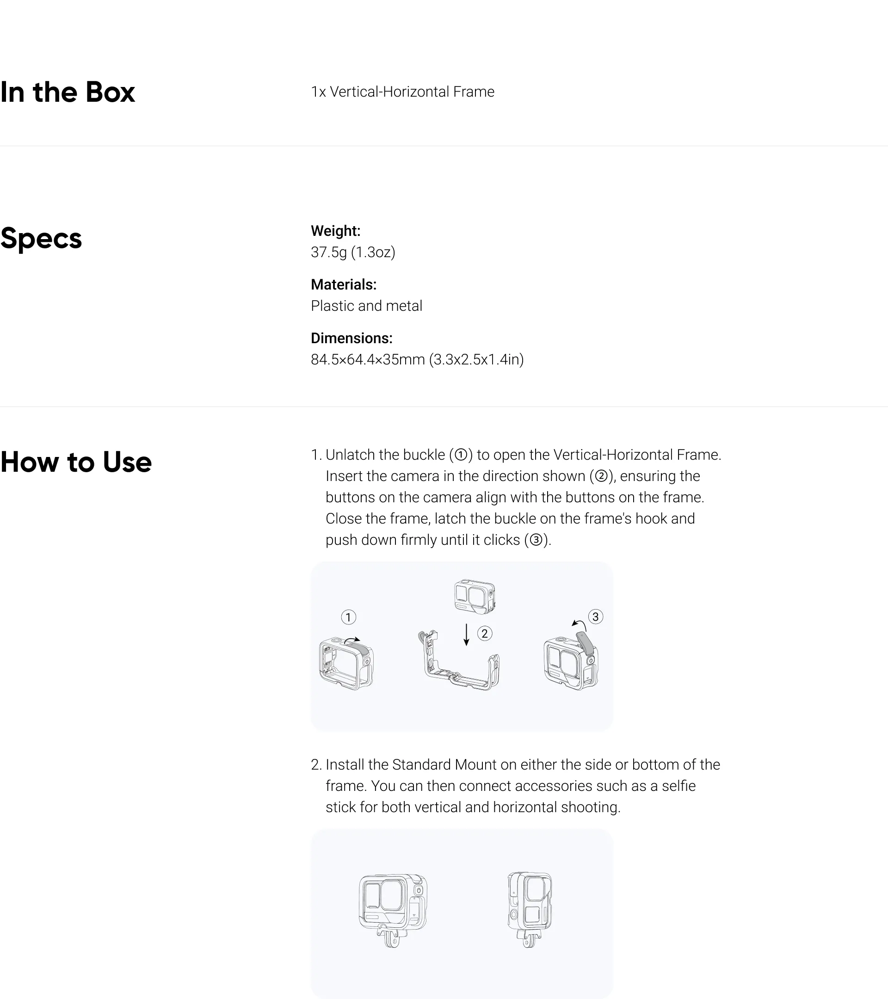Click the circled number 2 beside the arrow
This screenshot has height=999, width=888.
pyautogui.click(x=484, y=634)
